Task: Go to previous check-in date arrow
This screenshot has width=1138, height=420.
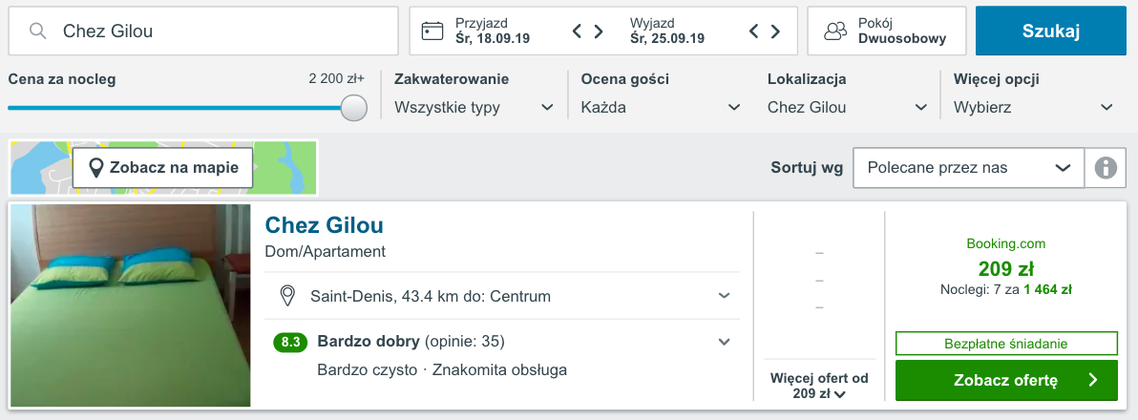Action: 578,31
